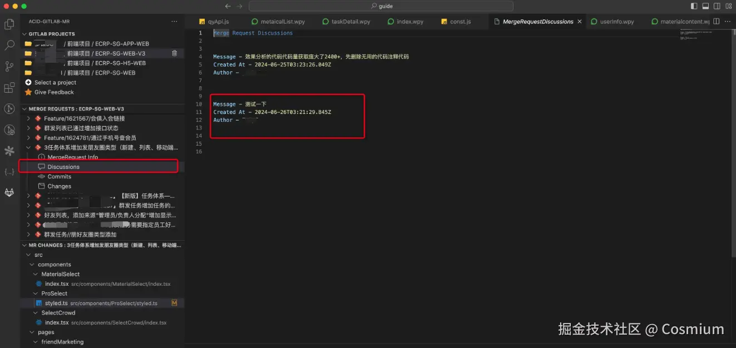736x348 pixels.
Task: Open index.tsx in MaterialSelect
Action: 102,284
